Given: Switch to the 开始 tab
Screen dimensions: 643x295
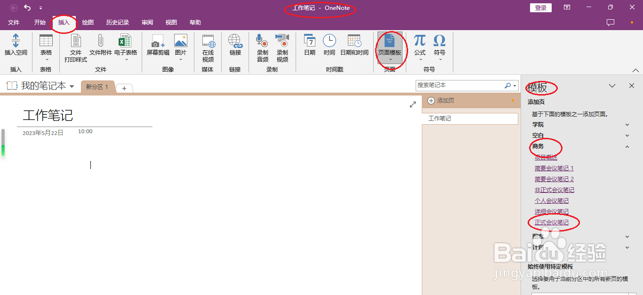Looking at the screenshot, I should [40, 23].
